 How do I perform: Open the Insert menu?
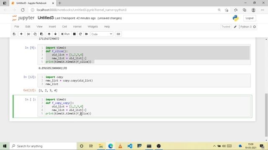[x=52, y=27]
